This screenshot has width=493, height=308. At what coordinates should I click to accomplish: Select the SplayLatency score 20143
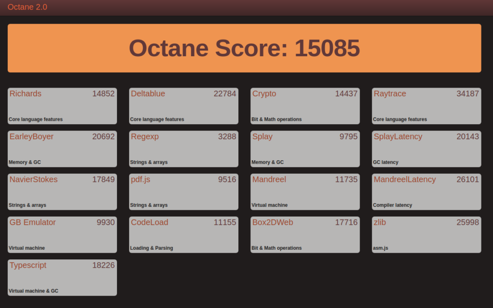(x=467, y=137)
